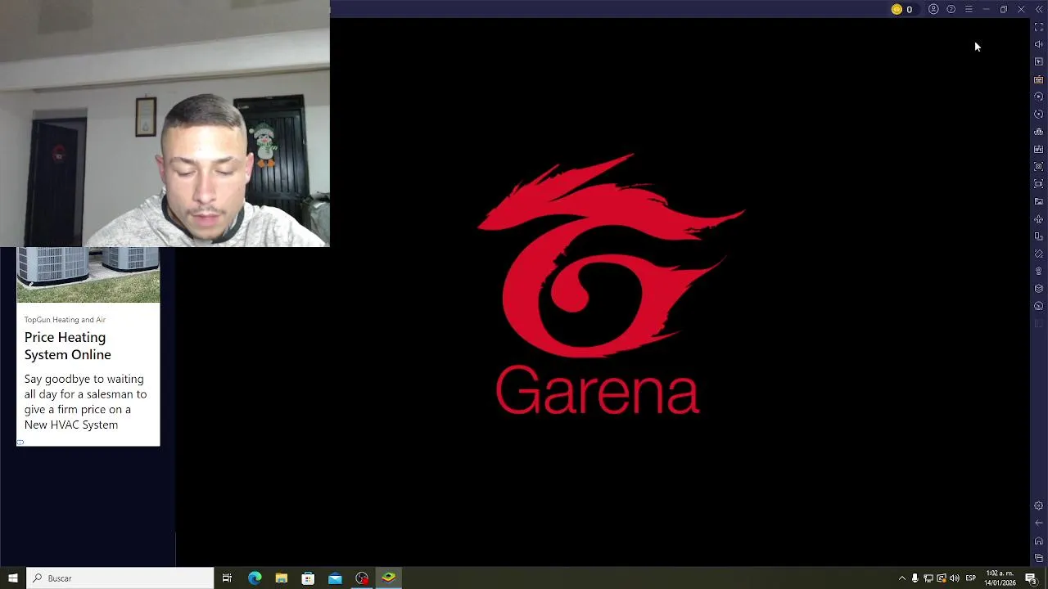
Task: Open the taskbar clock showing 1:02 a. m.
Action: [1000, 578]
